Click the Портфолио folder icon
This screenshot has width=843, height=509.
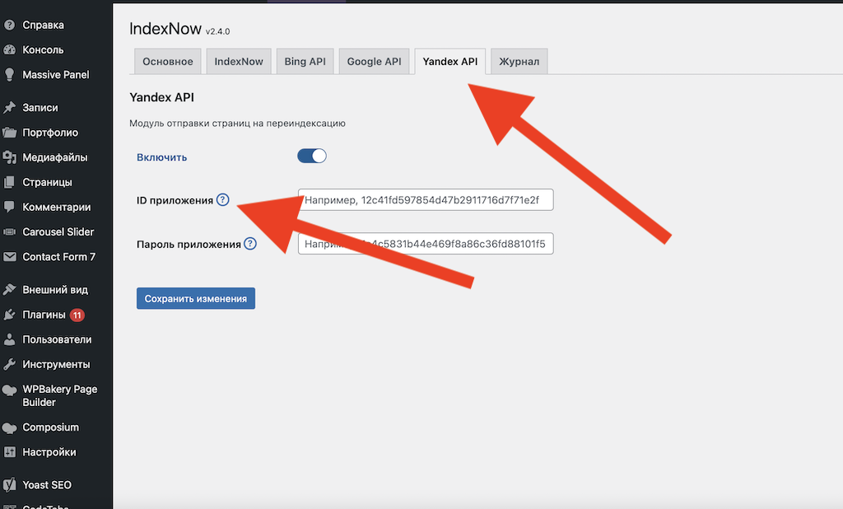pos(9,133)
